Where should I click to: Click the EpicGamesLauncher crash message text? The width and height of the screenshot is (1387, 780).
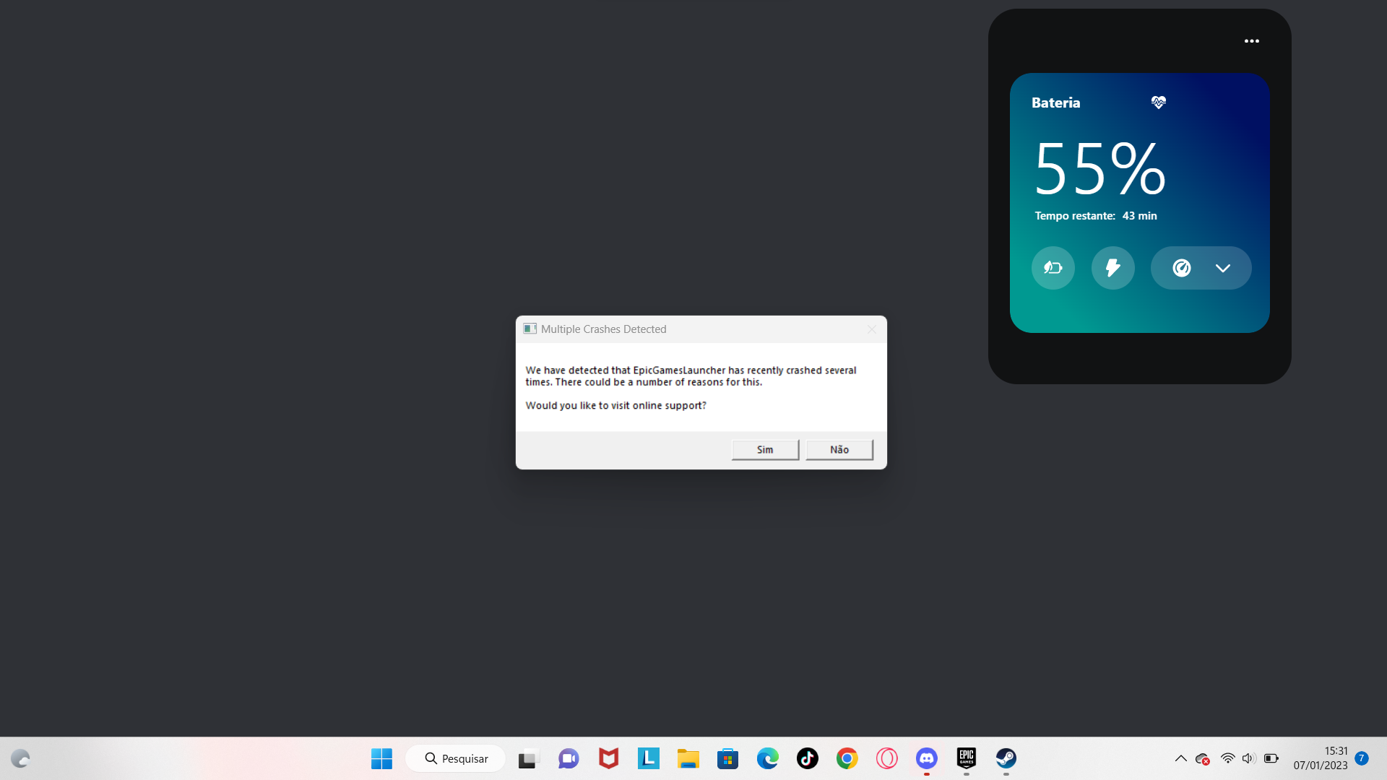click(x=691, y=376)
